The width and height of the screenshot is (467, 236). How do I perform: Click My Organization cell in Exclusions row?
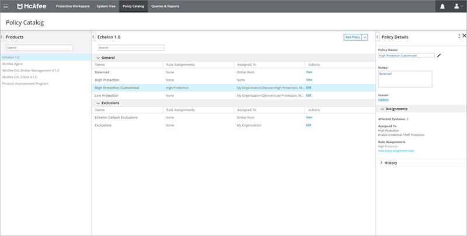point(249,125)
